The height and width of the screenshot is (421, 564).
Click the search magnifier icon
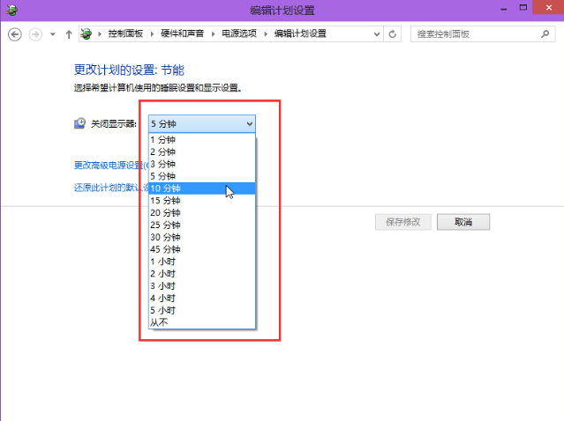pos(545,33)
